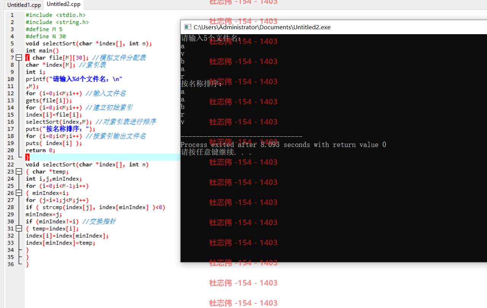487x308 pixels.
Task: Click line number 36 in the gutter
Action: click(x=10, y=264)
